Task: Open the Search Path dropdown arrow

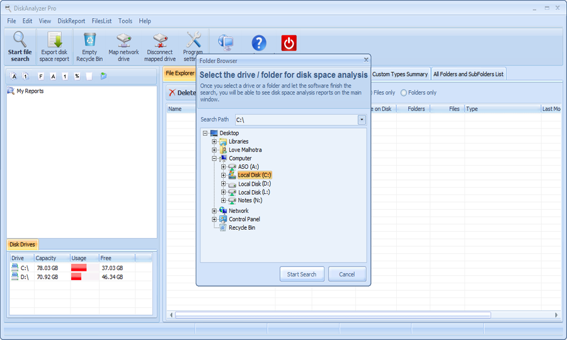Action: click(362, 120)
